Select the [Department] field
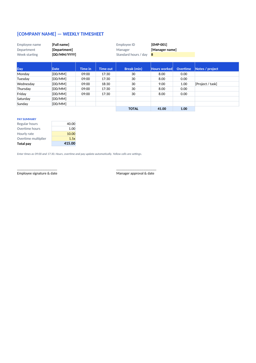 [x=62, y=50]
